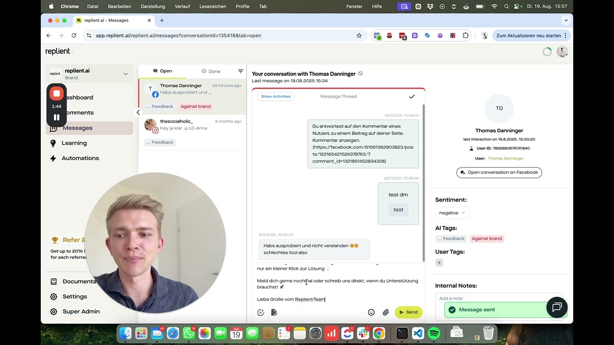The image size is (614, 345).
Task: Bookmark this page with star icon
Action: point(359,35)
